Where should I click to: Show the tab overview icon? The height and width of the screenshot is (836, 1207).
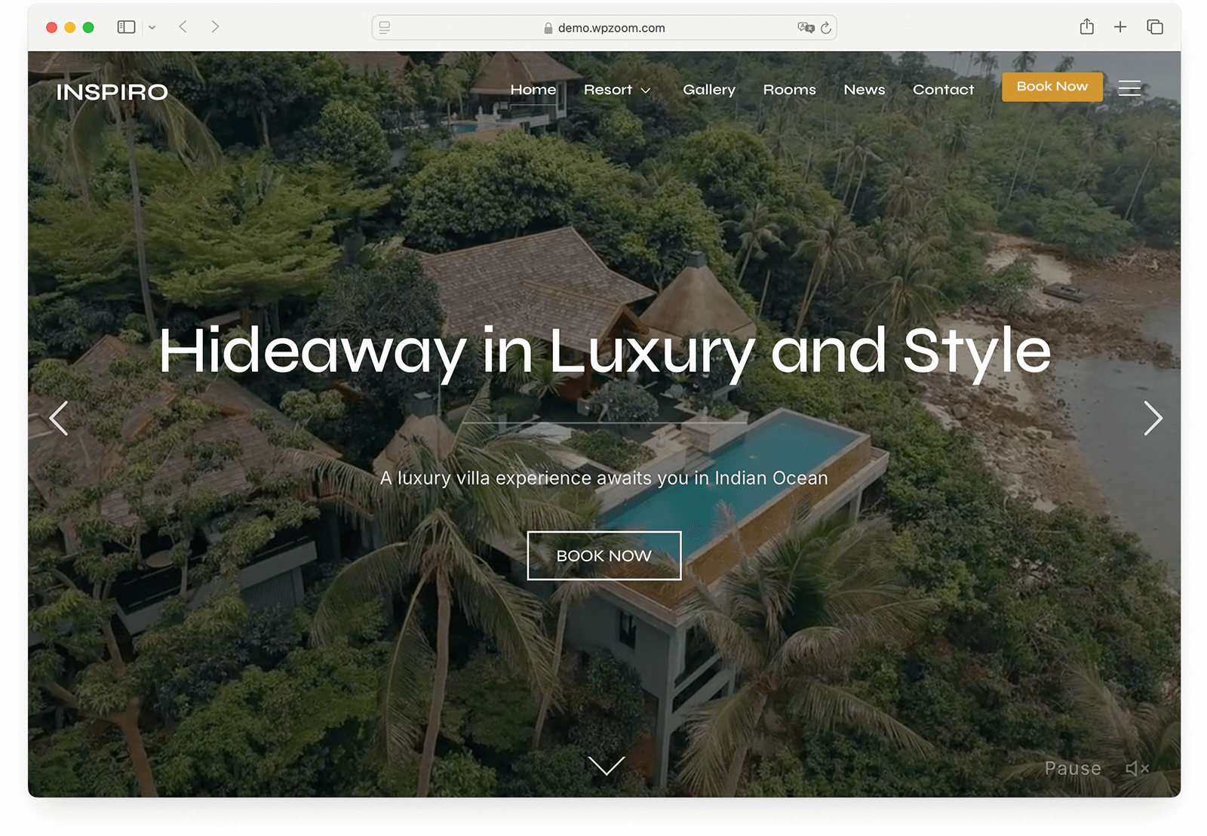pyautogui.click(x=1154, y=27)
